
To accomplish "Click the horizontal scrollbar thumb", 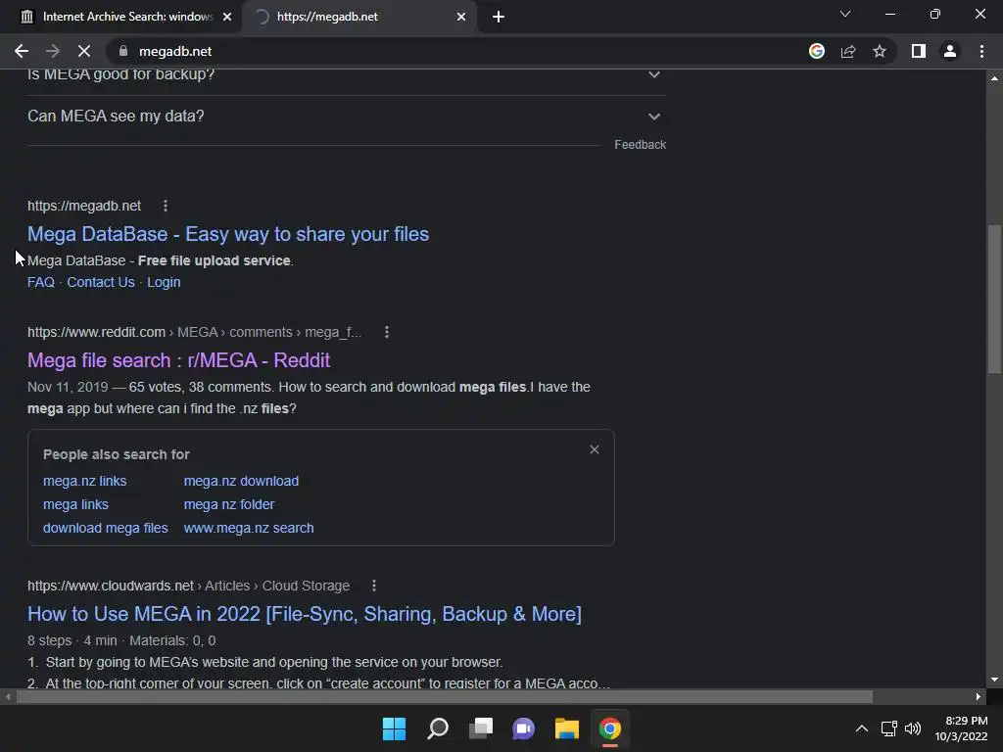I will click(444, 696).
